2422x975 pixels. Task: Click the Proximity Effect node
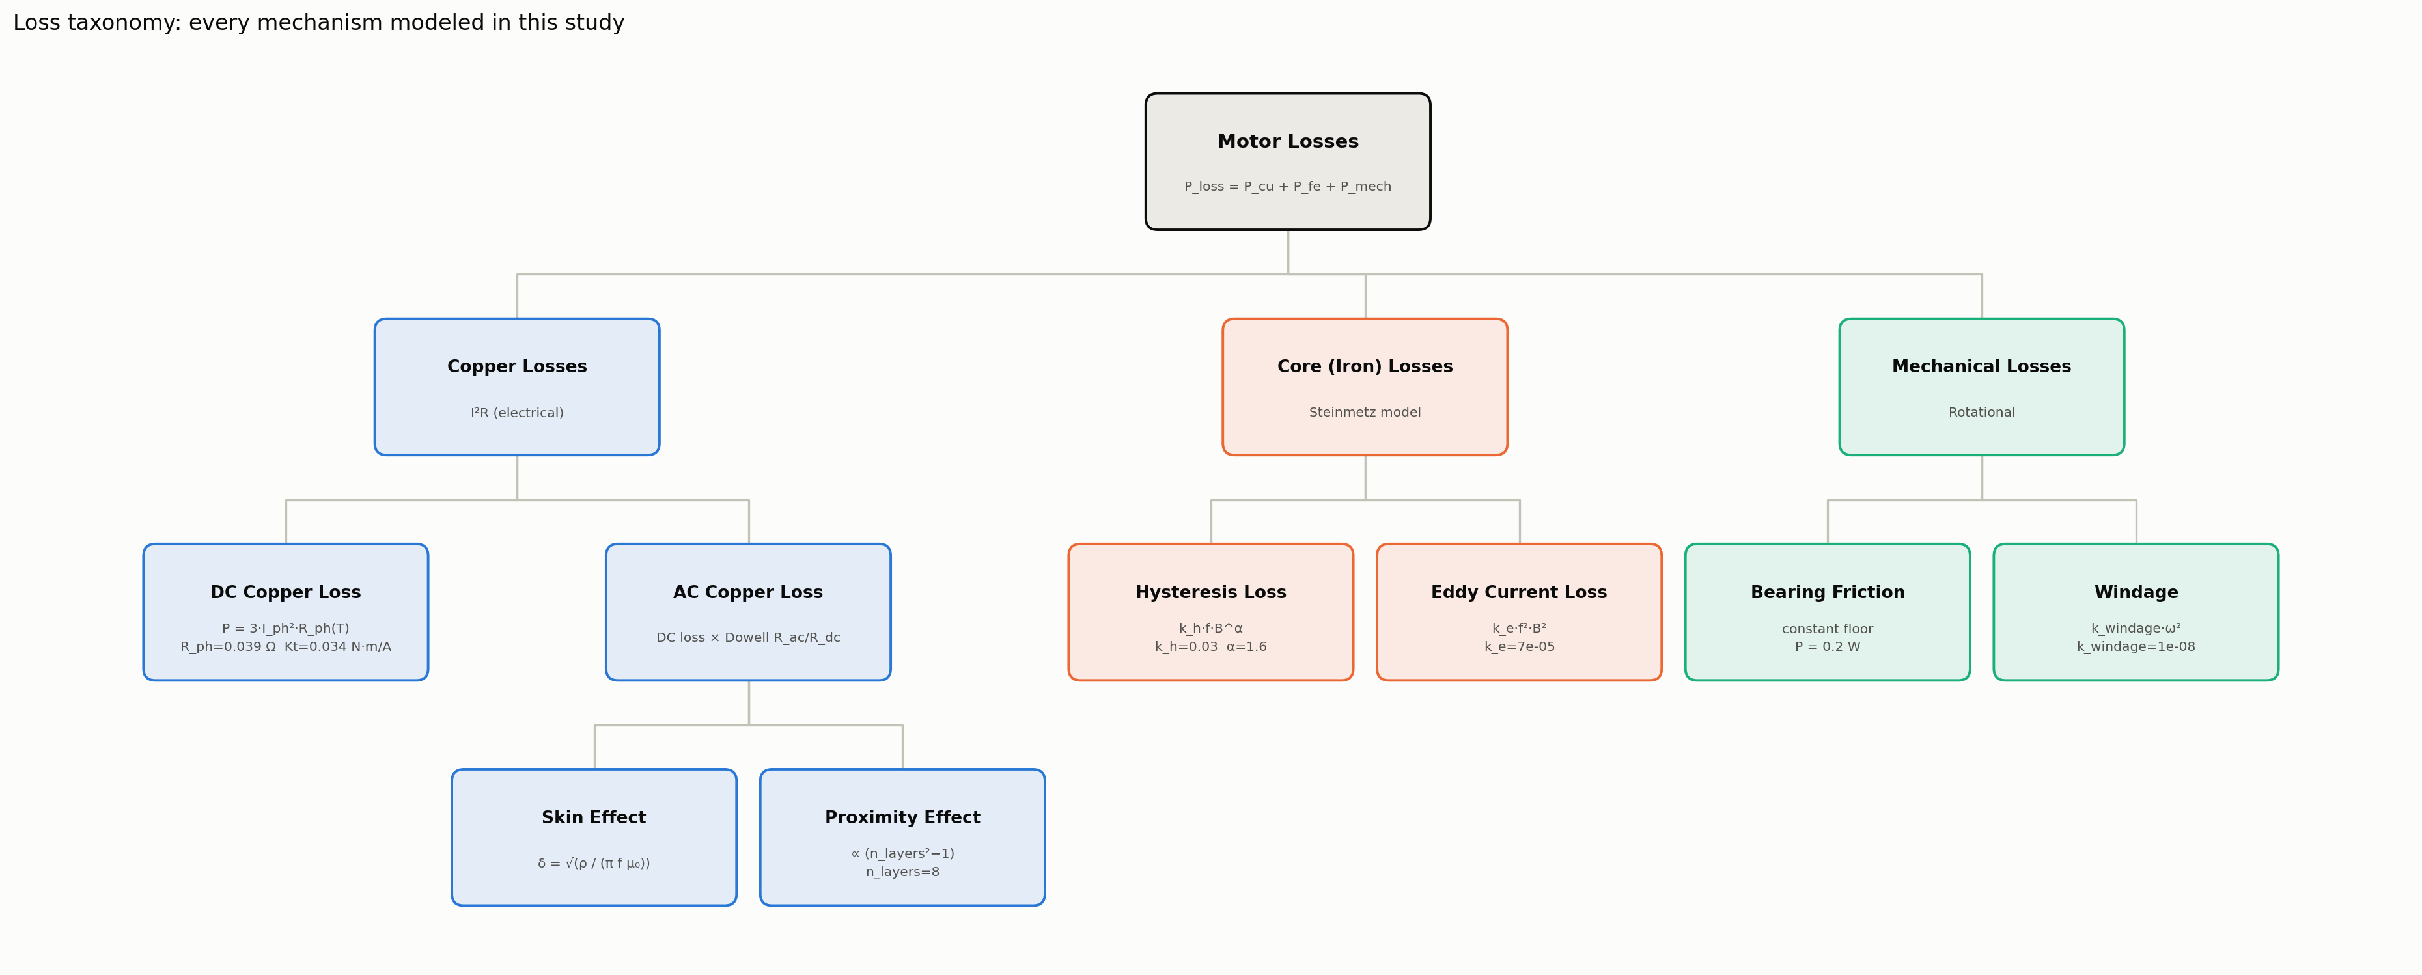click(902, 838)
